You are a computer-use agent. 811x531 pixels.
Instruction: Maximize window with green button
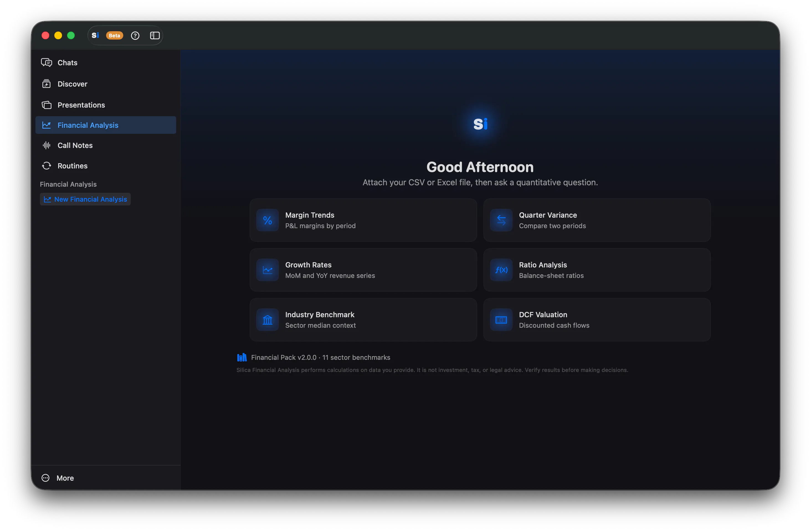pyautogui.click(x=71, y=35)
